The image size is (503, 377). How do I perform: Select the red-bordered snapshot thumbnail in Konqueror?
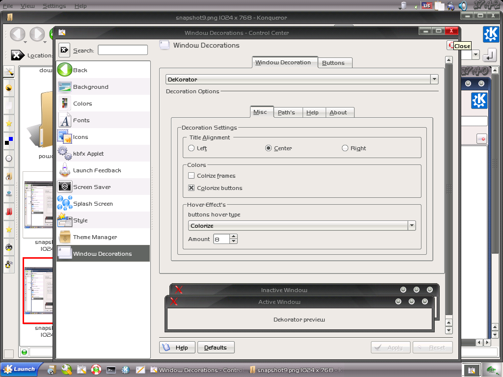(38, 291)
